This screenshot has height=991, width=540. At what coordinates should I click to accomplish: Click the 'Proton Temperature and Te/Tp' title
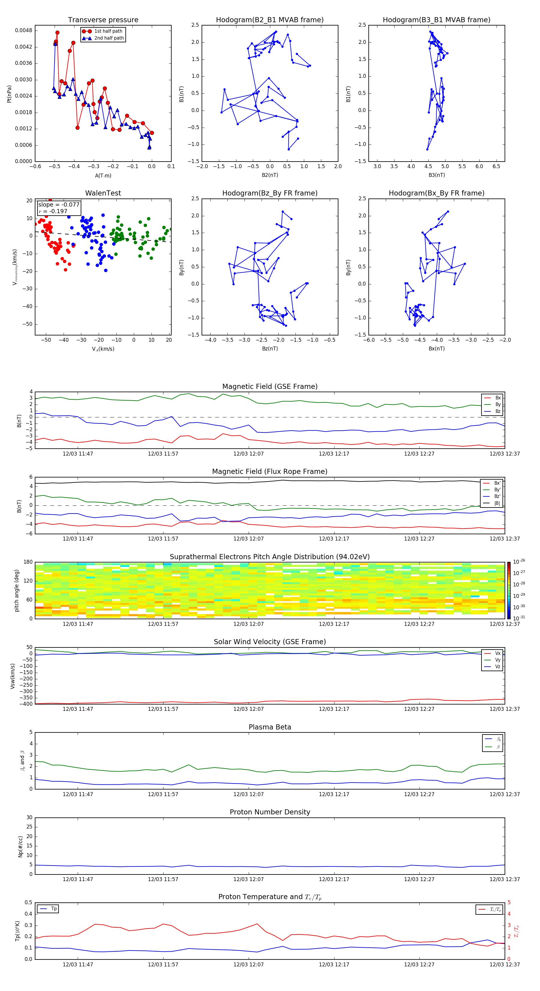pyautogui.click(x=270, y=897)
